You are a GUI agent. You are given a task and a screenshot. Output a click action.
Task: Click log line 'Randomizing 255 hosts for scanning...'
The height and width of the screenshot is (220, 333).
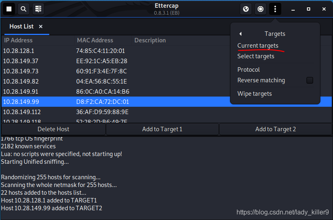point(50,177)
